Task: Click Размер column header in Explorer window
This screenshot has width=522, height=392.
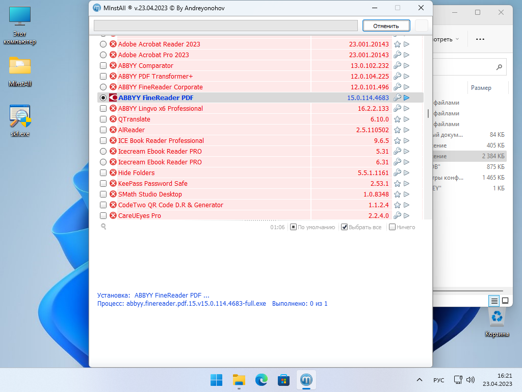Action: pyautogui.click(x=481, y=88)
